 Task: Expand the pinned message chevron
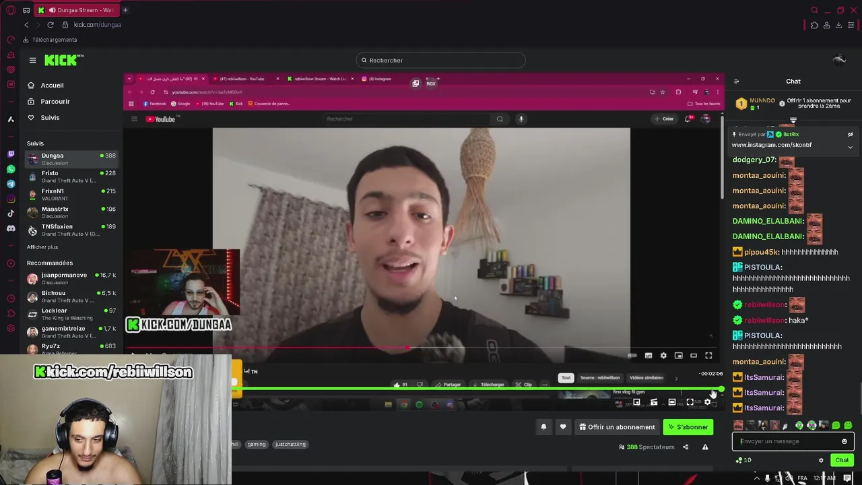click(850, 147)
